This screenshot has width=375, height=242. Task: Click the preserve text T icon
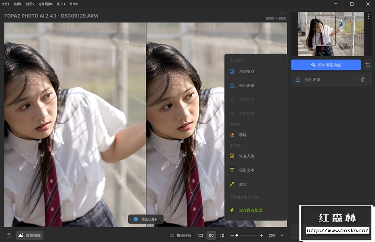pos(232,170)
